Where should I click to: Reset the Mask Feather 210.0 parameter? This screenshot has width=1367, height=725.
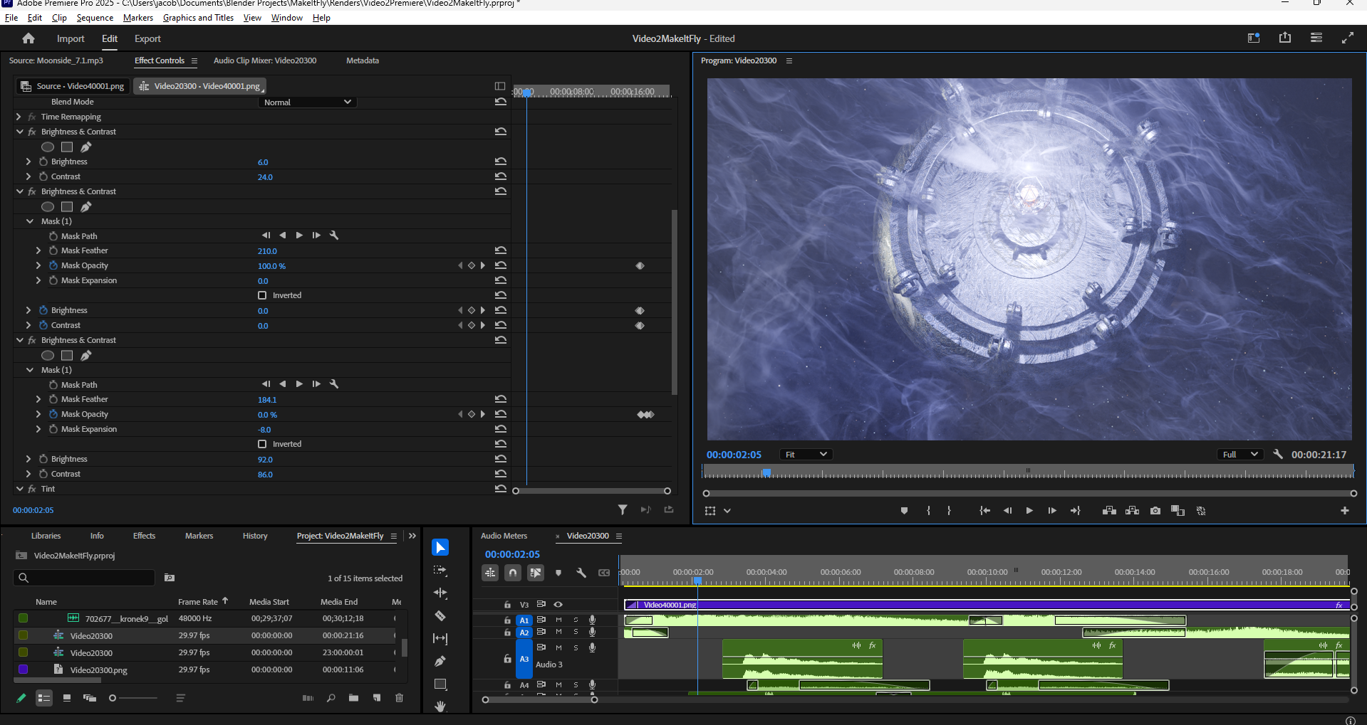click(501, 250)
